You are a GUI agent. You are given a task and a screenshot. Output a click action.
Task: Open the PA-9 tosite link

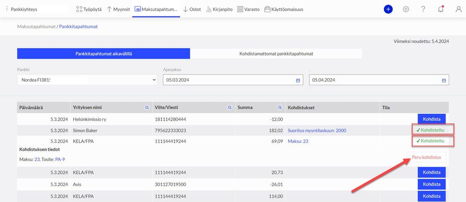pos(60,160)
